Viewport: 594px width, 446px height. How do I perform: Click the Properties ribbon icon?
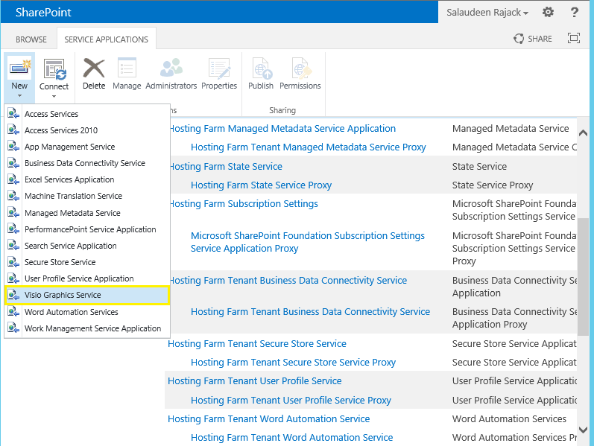[219, 69]
